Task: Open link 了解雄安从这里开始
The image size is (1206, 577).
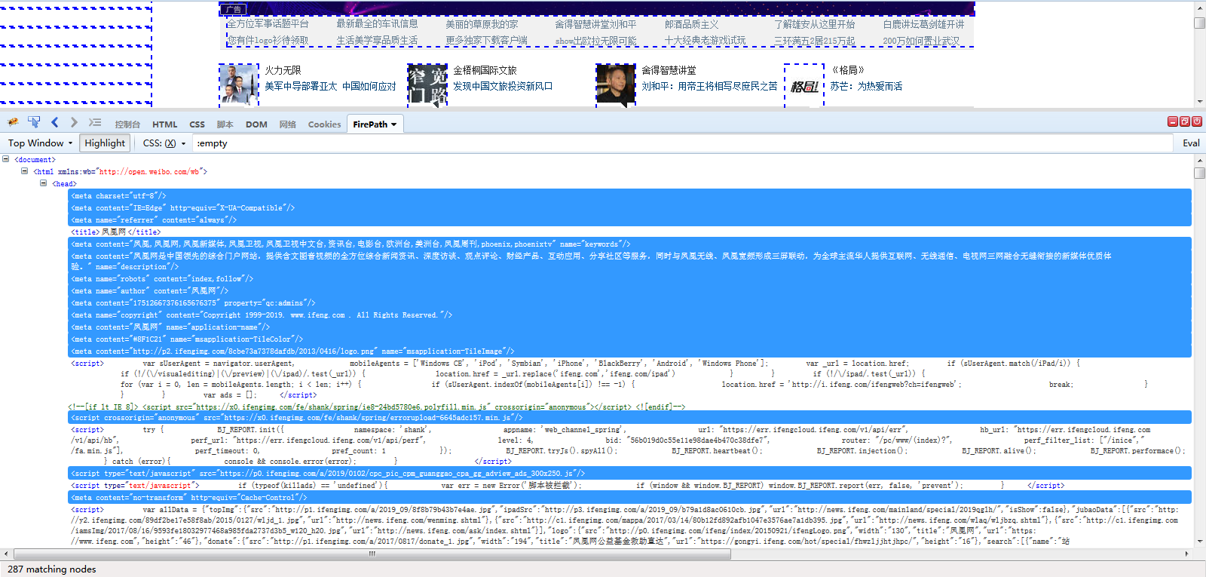Action: 814,24
